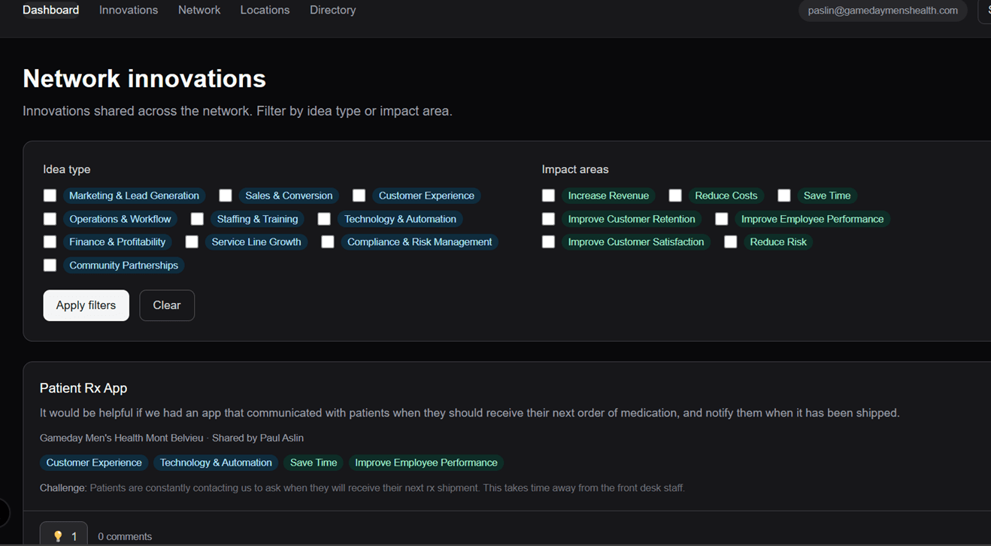Screen dimensions: 991x546
Task: Enable the Improve Customer Retention filter
Action: (548, 218)
